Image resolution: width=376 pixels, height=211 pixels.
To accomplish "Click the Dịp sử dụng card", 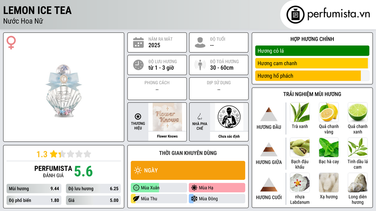I will click(219, 89).
